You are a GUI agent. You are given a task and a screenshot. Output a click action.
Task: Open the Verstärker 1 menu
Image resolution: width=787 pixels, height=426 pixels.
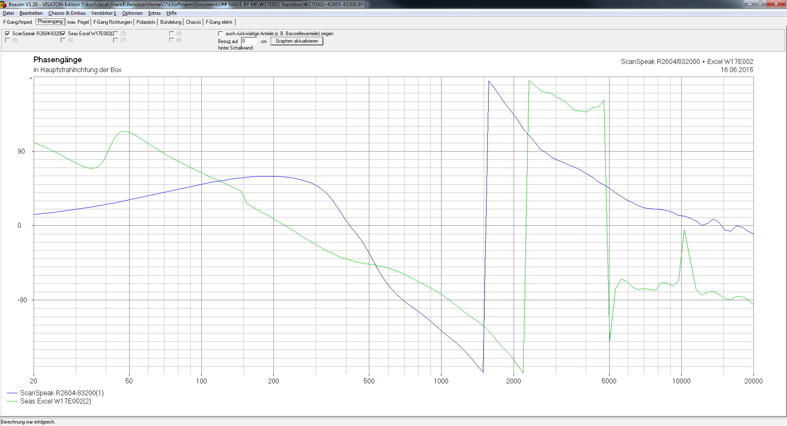point(103,13)
